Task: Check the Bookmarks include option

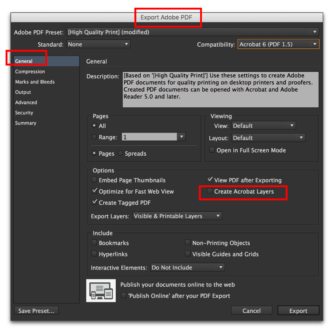Action: 94,243
